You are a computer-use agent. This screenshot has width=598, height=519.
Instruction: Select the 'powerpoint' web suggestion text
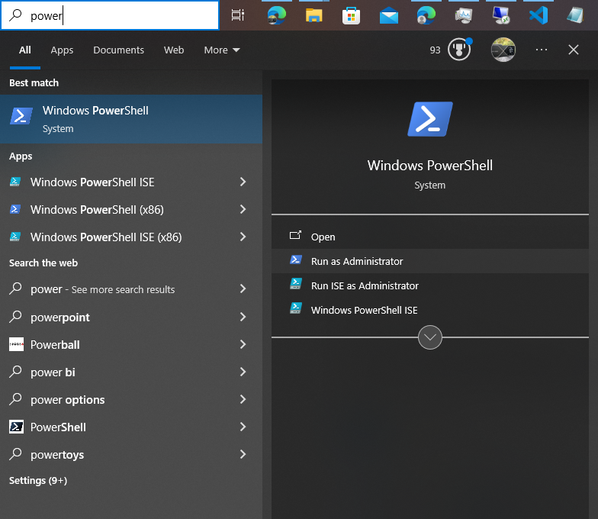point(60,318)
